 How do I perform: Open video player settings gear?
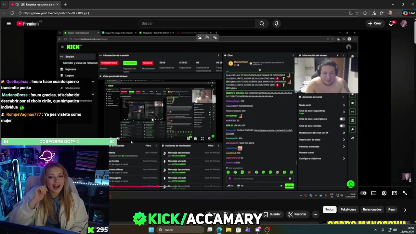coord(384,193)
